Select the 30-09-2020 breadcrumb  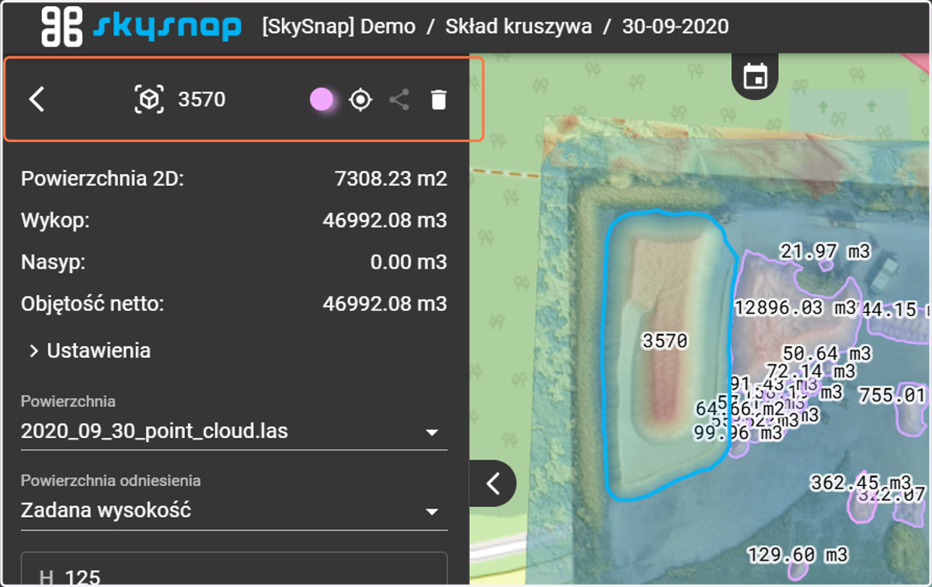(x=676, y=26)
